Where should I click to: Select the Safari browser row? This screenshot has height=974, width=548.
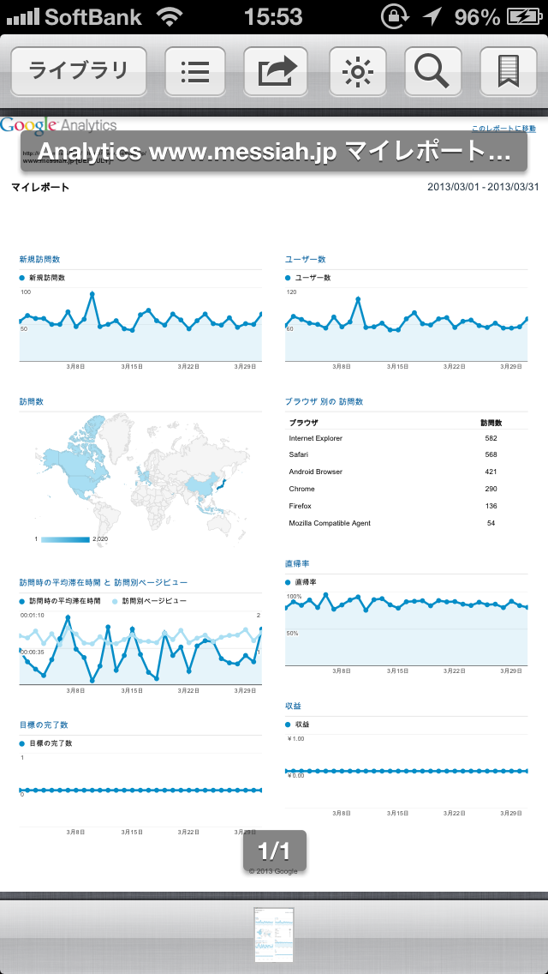coord(407,454)
